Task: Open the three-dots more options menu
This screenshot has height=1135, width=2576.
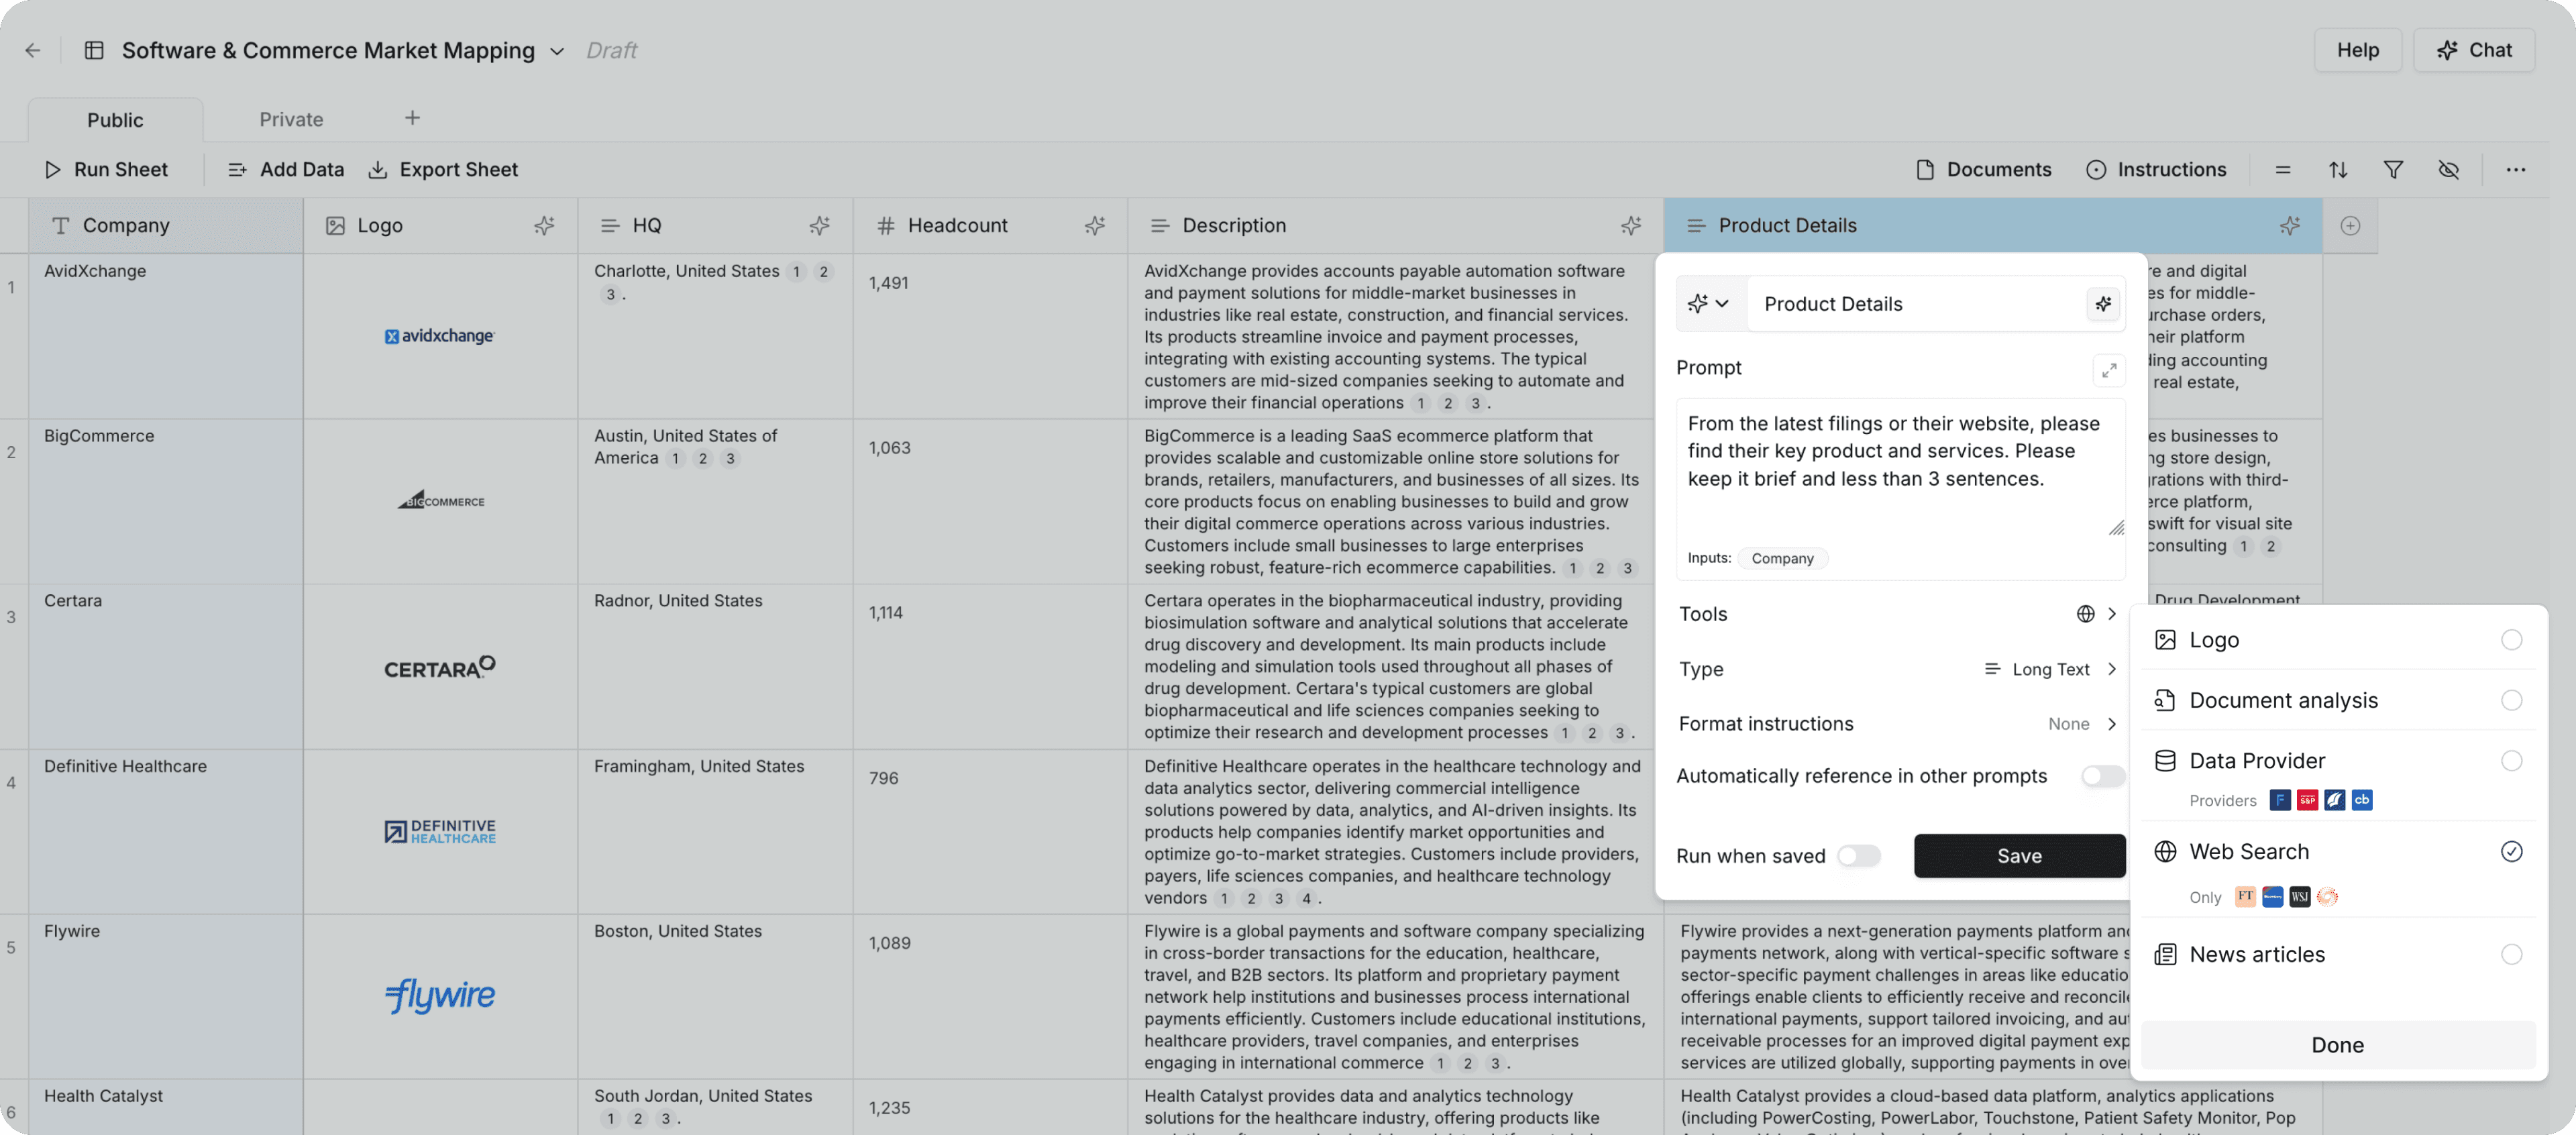Action: (x=2515, y=170)
